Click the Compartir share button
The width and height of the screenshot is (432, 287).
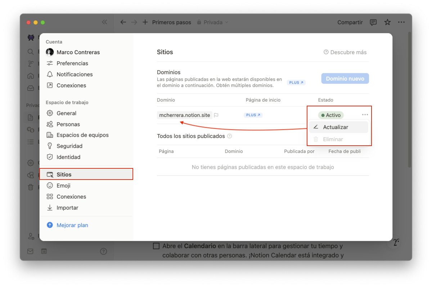[350, 22]
